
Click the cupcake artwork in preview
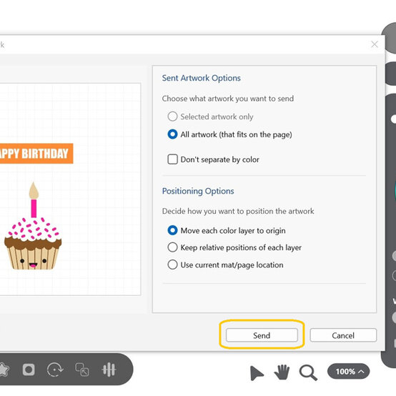[33, 226]
